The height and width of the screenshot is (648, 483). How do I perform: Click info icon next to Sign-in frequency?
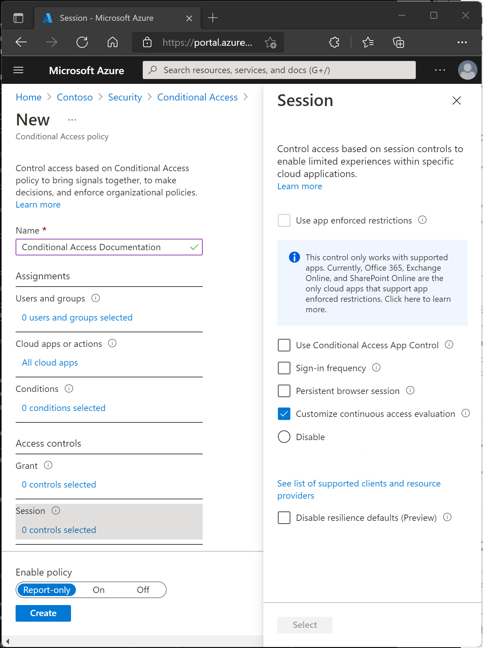coord(376,367)
